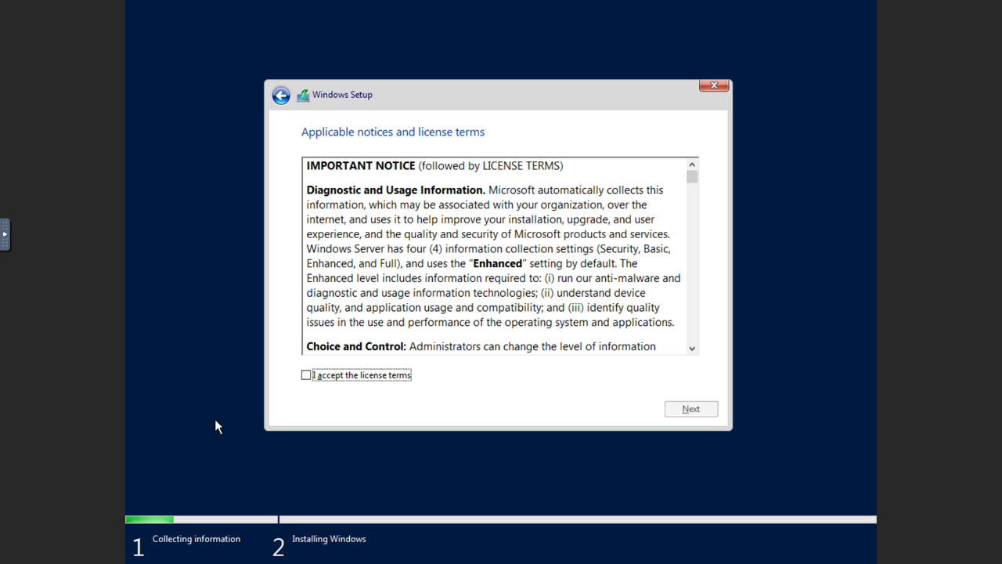1002x564 pixels.
Task: Close the Windows Setup dialog
Action: coord(714,85)
